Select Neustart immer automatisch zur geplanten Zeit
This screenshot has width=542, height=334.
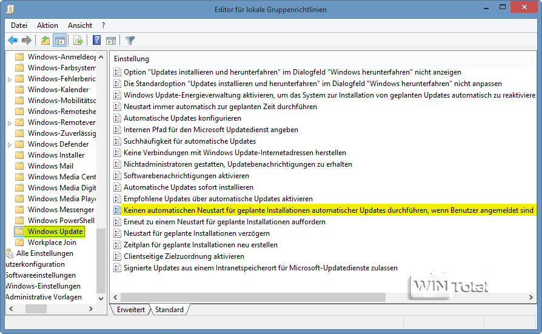pos(220,107)
